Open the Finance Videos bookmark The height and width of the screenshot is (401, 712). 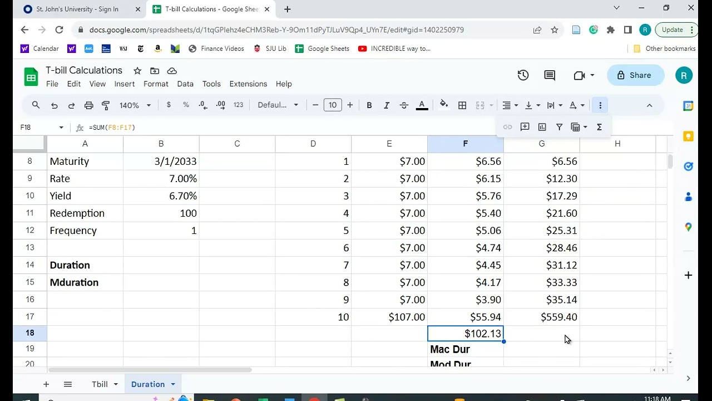tap(216, 48)
